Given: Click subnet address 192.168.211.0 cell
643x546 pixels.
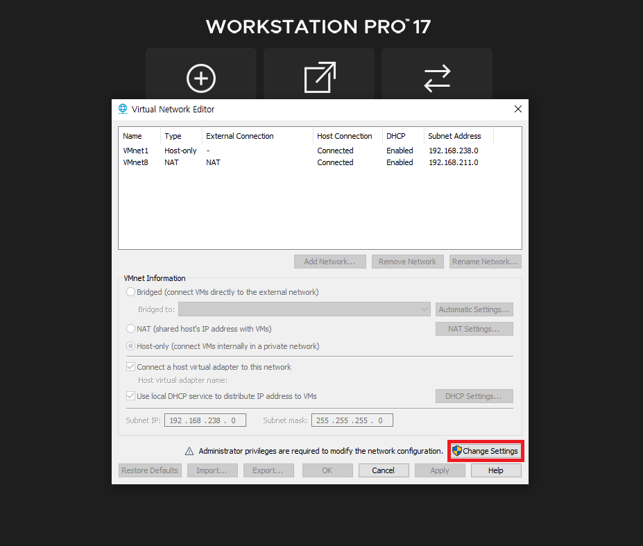Looking at the screenshot, I should click(x=454, y=162).
